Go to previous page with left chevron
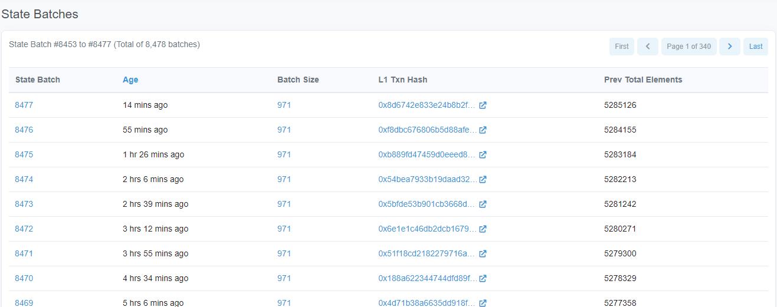Image resolution: width=777 pixels, height=307 pixels. tap(647, 47)
